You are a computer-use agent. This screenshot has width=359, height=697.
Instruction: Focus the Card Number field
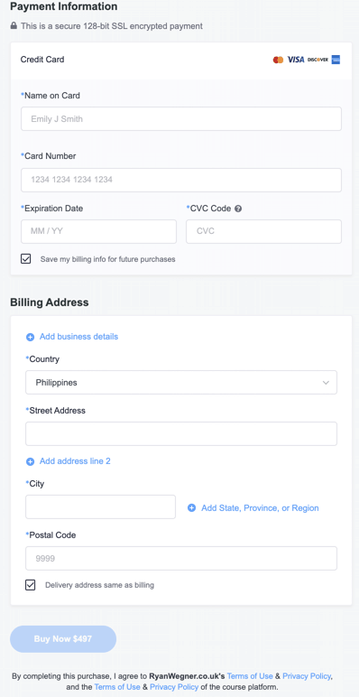click(x=181, y=180)
